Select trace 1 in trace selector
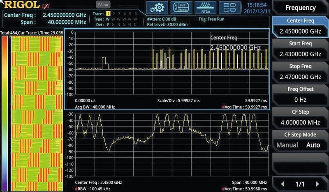The height and width of the screenshot is (192, 329). (x=108, y=14)
